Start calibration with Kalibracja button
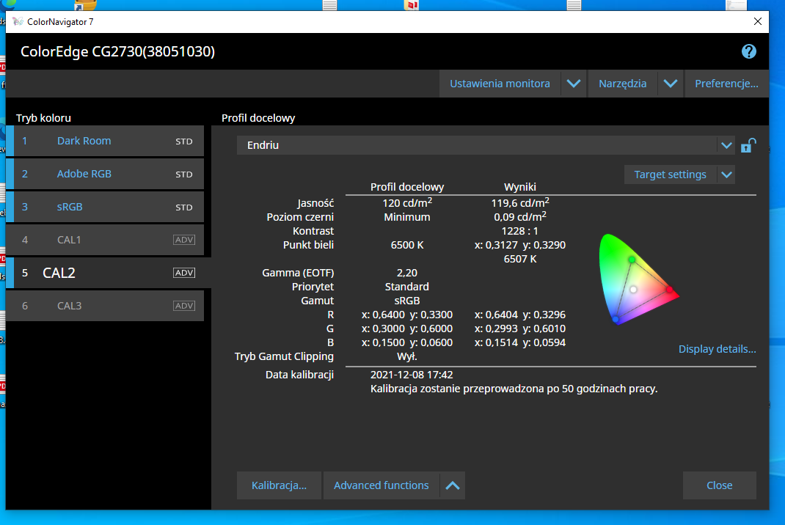Screen dimensions: 785x525 279,485
